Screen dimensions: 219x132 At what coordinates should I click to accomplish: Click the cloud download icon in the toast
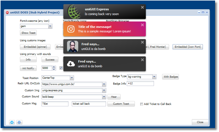tap(71, 64)
